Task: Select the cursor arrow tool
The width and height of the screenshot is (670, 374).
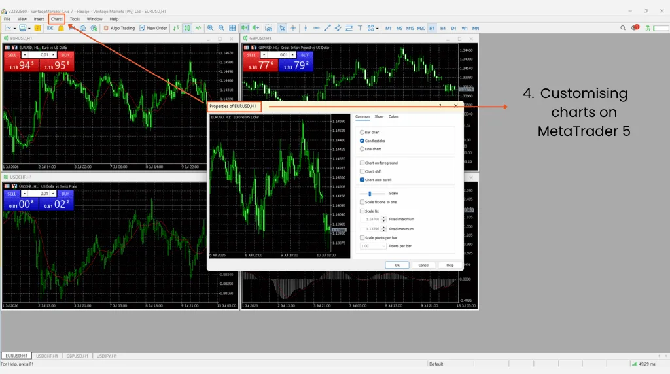Action: pos(282,28)
